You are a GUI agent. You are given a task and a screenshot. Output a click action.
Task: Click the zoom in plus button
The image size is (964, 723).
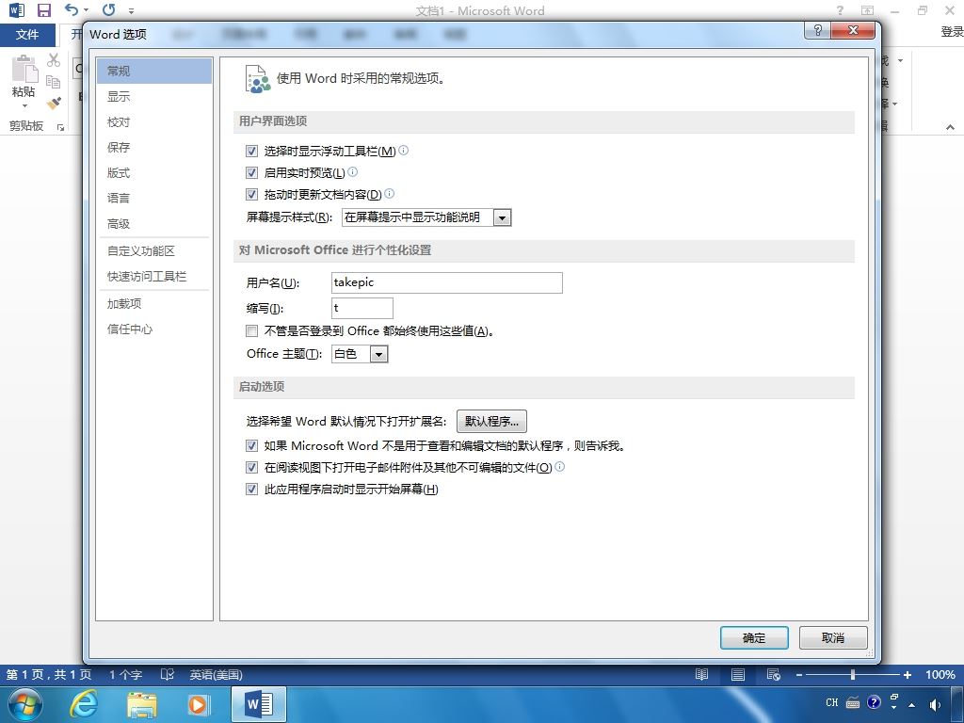[x=907, y=675]
